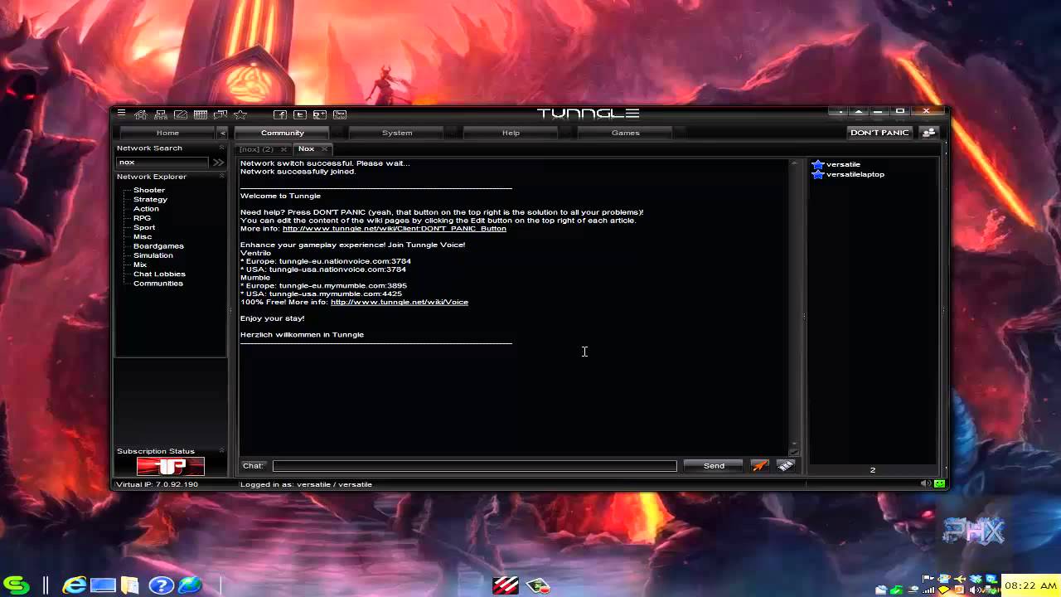Image resolution: width=1061 pixels, height=597 pixels.
Task: Open Tunngle YouTube channel icon
Action: point(340,114)
